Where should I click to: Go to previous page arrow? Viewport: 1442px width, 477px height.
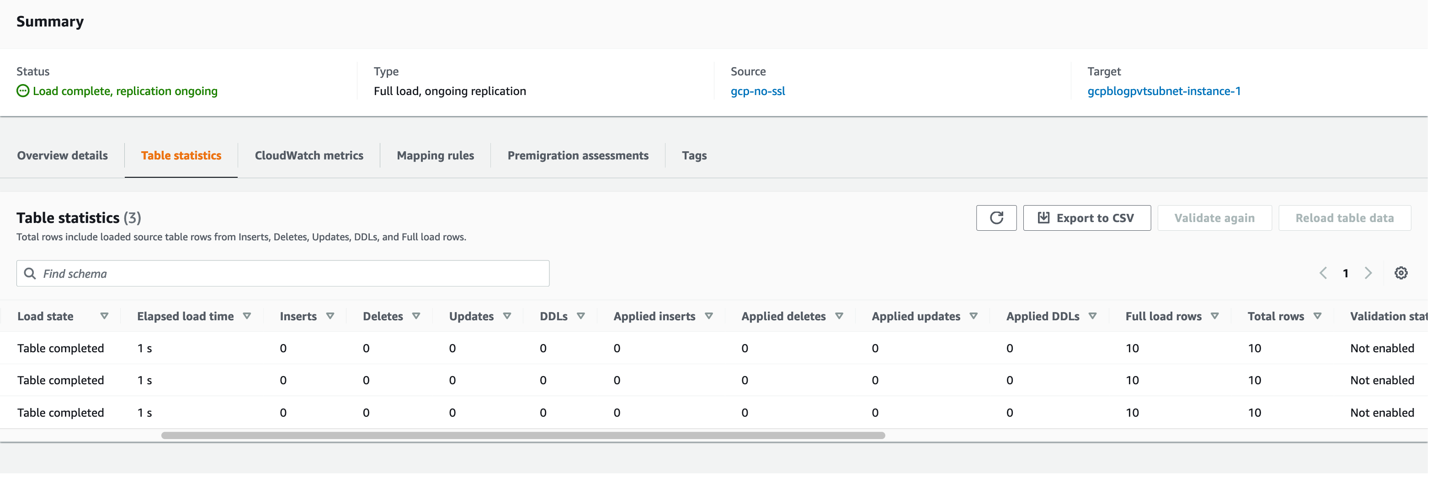pyautogui.click(x=1323, y=273)
